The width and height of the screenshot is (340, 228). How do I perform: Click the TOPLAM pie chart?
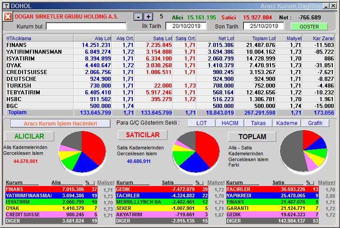point(303,151)
